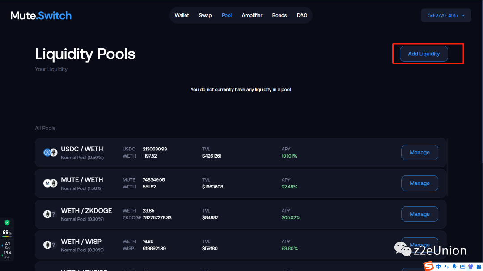The image size is (483, 271).
Task: Click the Sogou input method S icon
Action: [x=429, y=266]
